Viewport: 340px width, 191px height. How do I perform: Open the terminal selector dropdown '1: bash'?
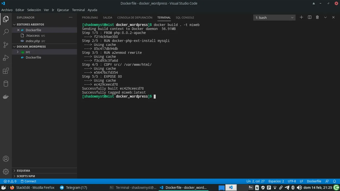(x=274, y=18)
